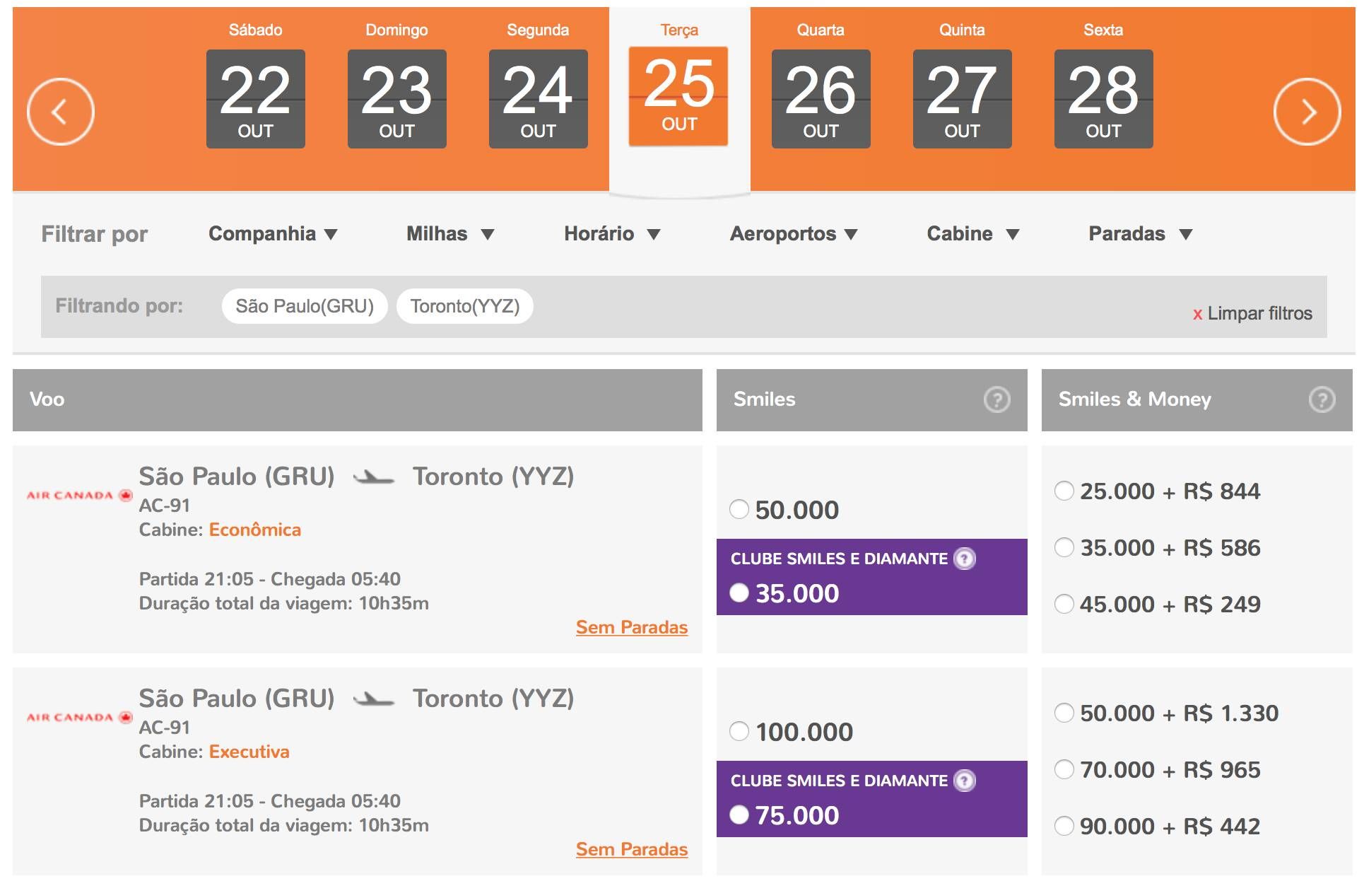Open help icon in Smiles column header
The image size is (1364, 881).
point(996,399)
